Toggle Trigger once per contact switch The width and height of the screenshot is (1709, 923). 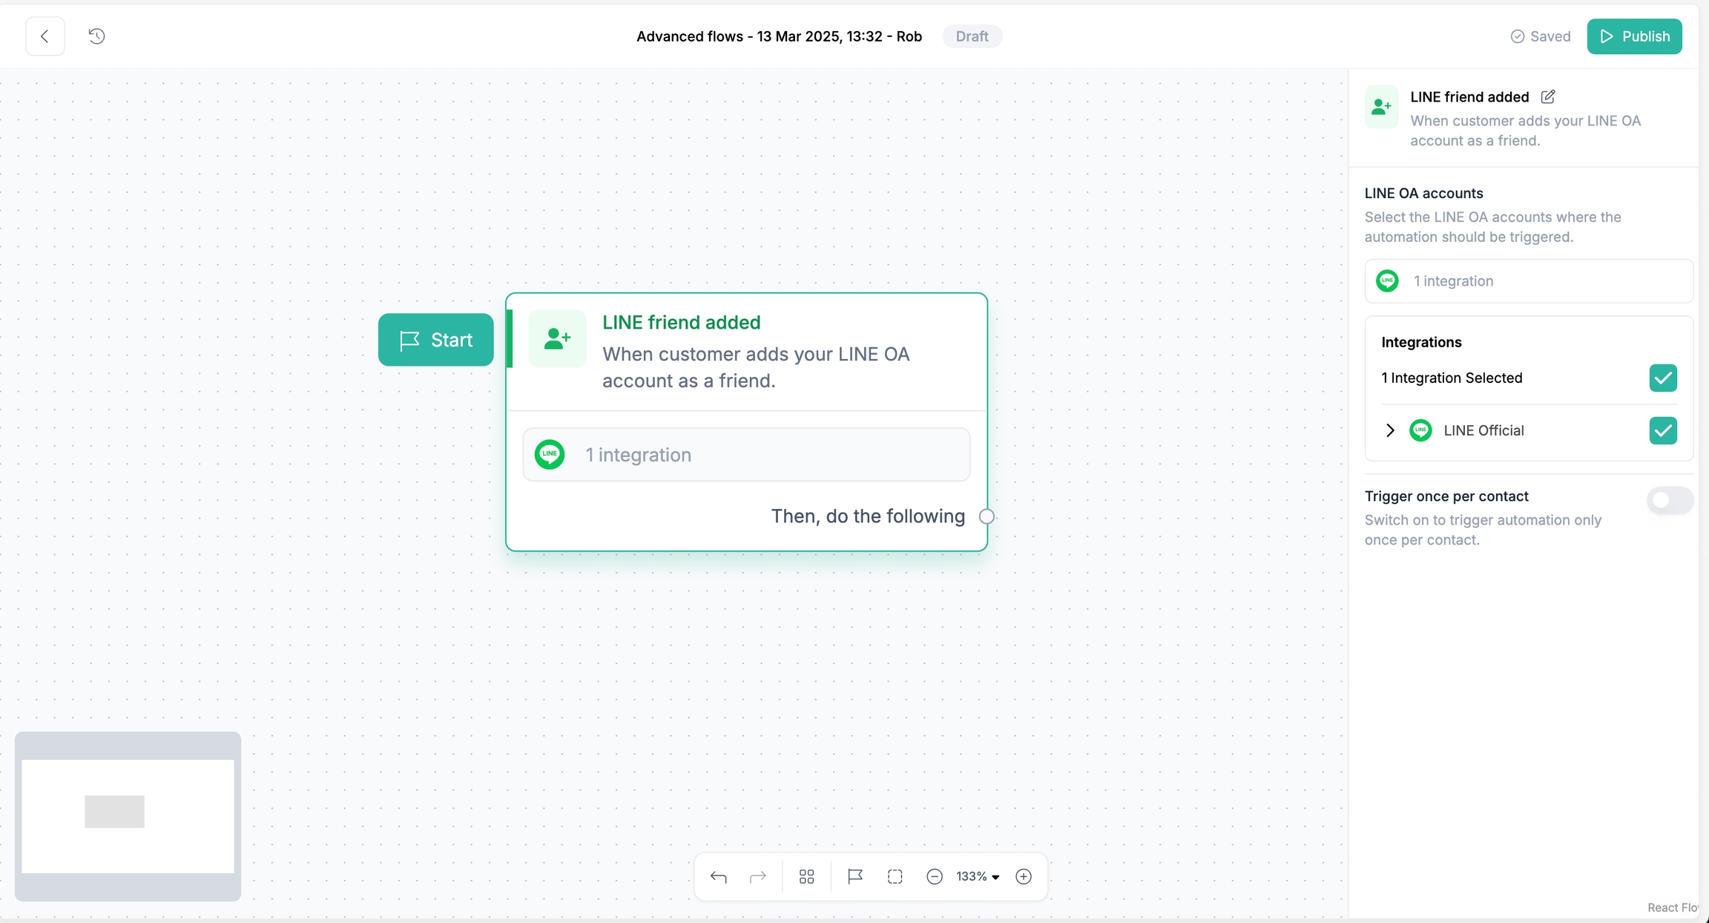point(1669,500)
